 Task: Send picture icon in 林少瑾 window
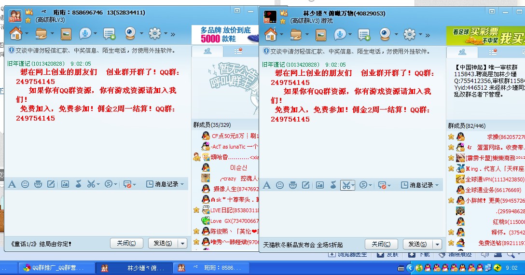[320, 185]
